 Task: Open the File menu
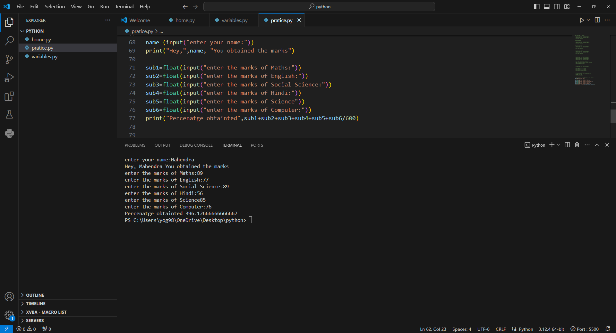[20, 6]
